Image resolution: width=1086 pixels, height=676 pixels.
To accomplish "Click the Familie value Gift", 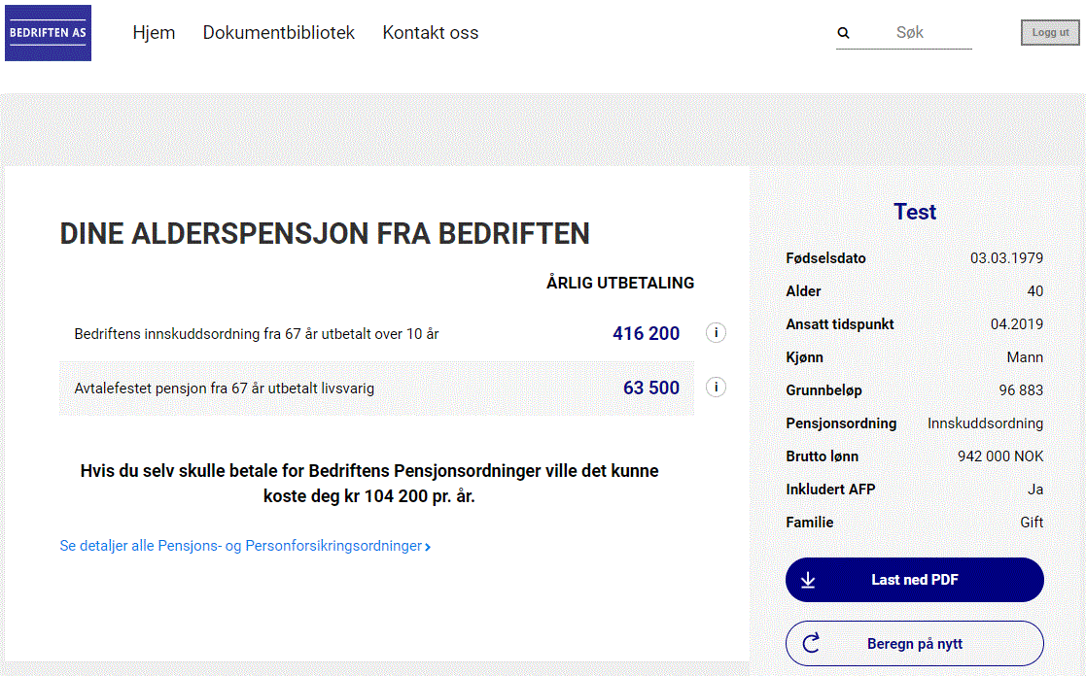I will [x=1032, y=523].
